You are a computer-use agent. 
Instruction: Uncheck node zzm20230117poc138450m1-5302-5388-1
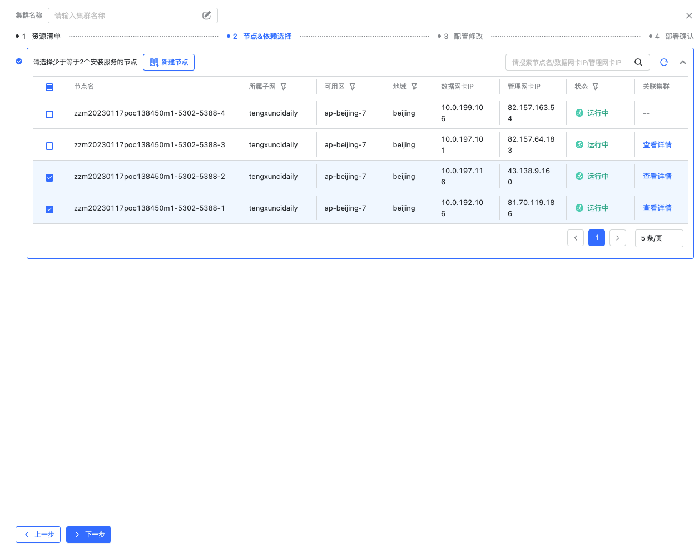[x=49, y=209]
